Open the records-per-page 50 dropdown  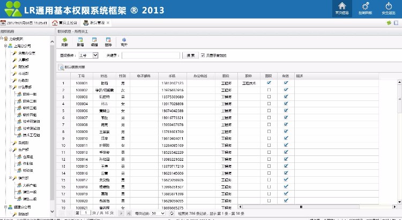point(158,213)
